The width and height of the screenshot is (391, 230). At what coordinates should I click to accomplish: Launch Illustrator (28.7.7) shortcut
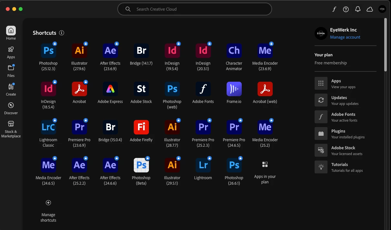tap(172, 127)
